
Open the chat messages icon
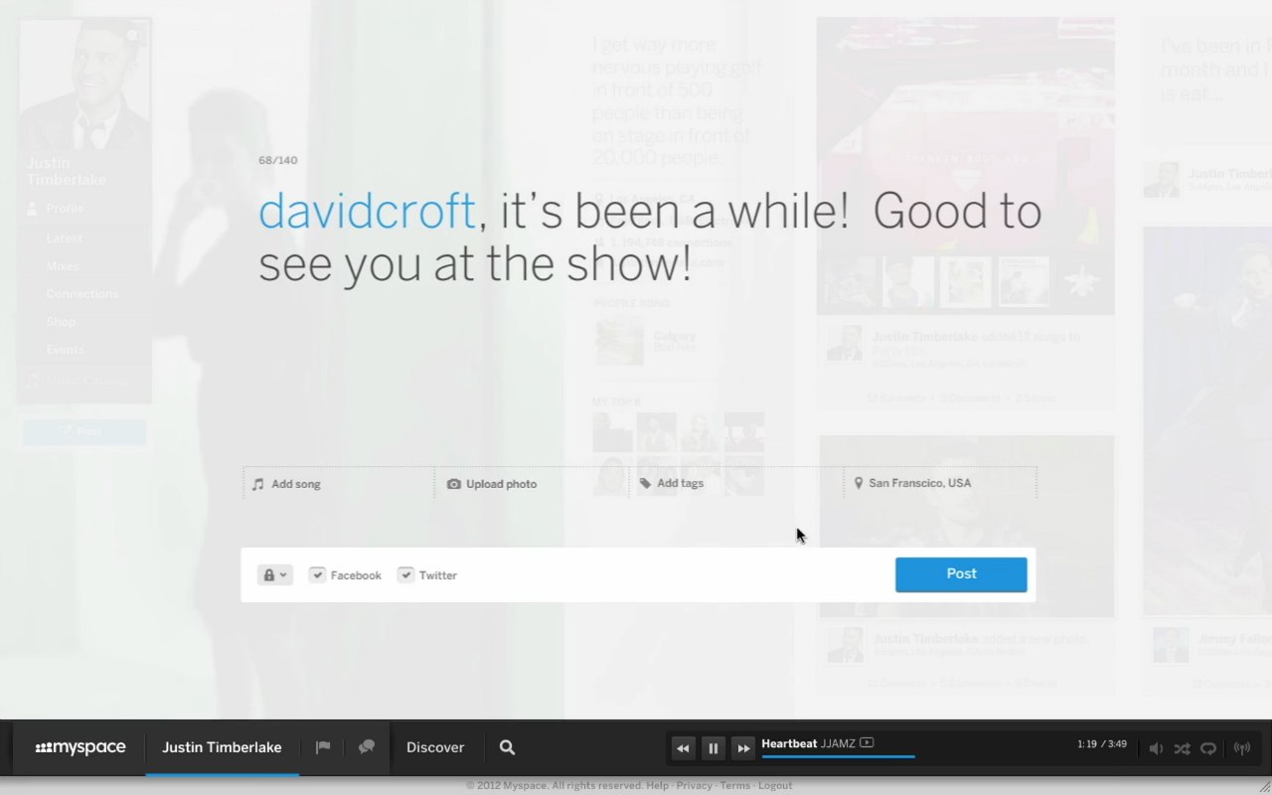coord(367,747)
